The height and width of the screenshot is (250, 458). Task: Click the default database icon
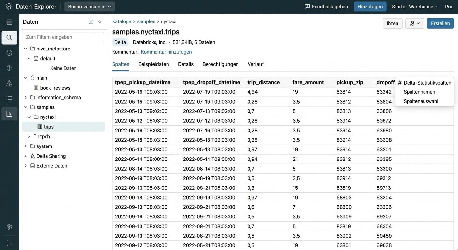(x=36, y=58)
